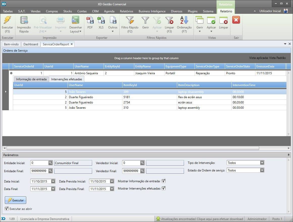Screen dimensions: 293x222
Task: Switch to Informação de entrada tab
Action: (31, 79)
